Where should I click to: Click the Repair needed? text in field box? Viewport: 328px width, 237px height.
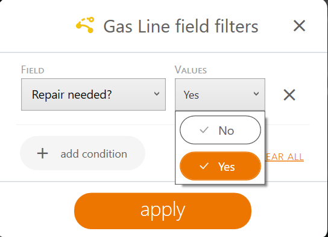point(72,94)
